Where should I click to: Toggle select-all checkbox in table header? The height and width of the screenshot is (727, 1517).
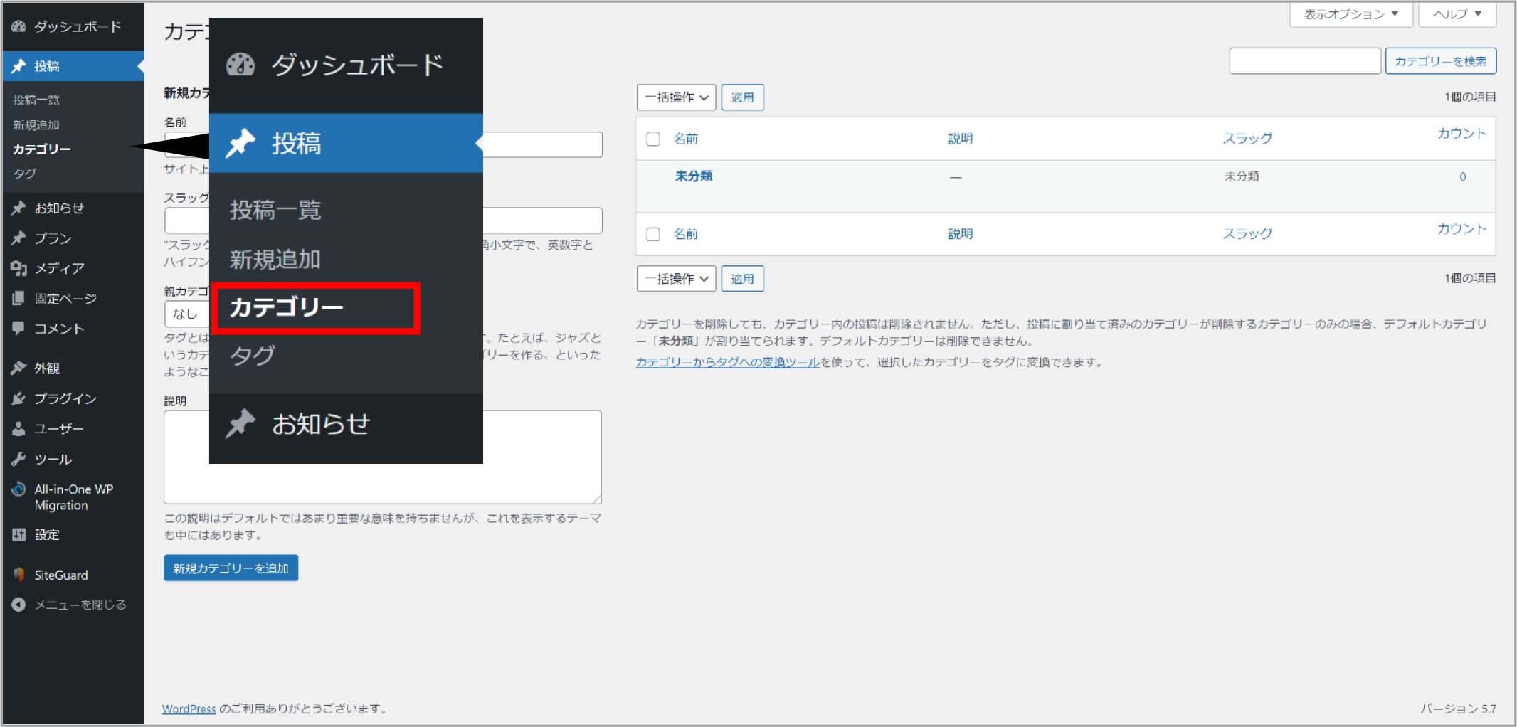click(x=653, y=139)
